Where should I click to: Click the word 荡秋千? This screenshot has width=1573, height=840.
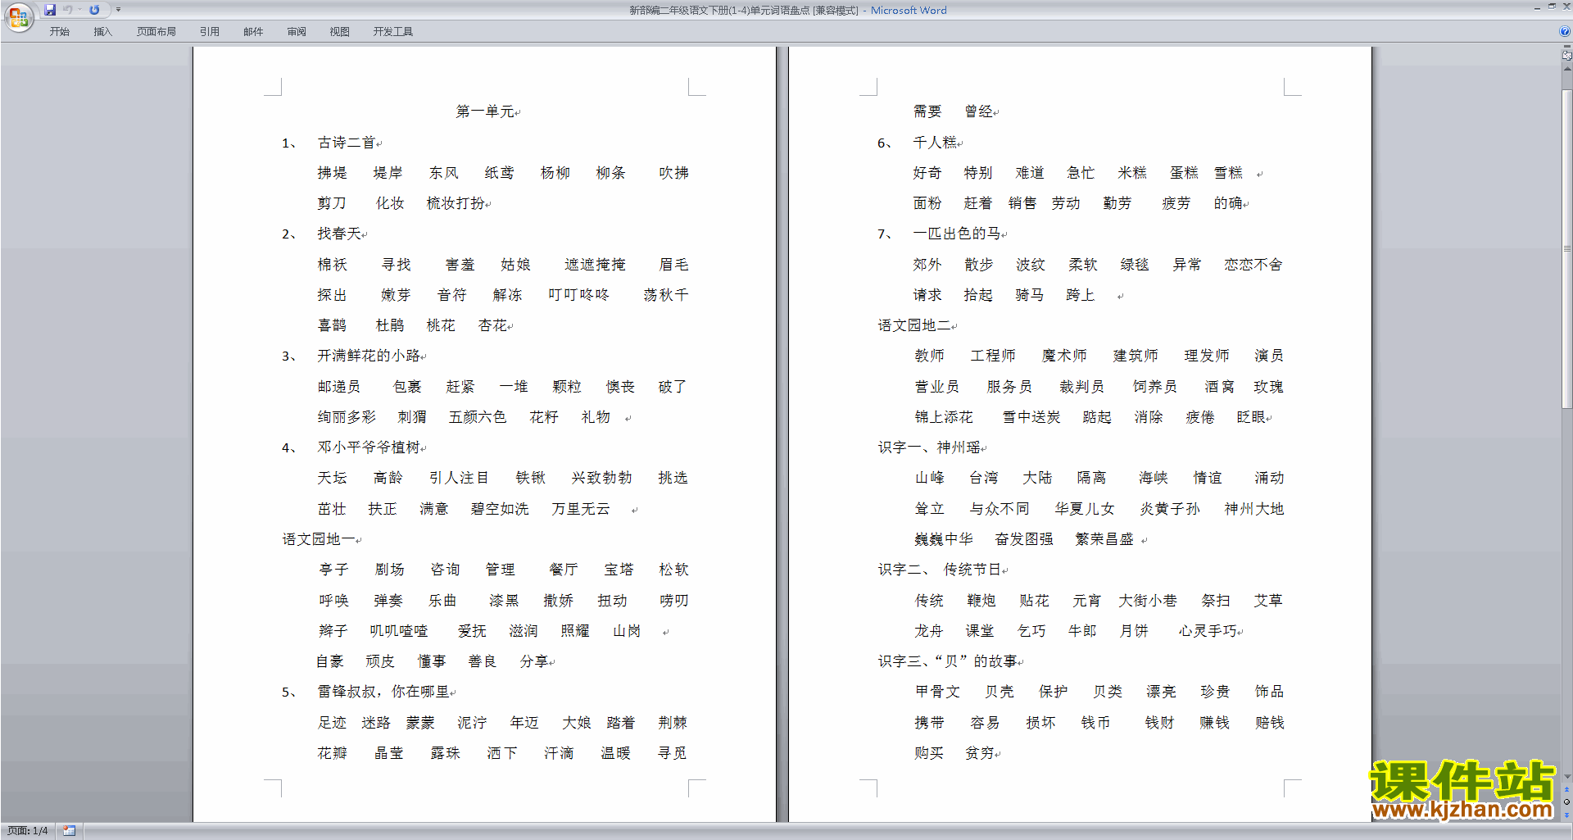pyautogui.click(x=666, y=295)
